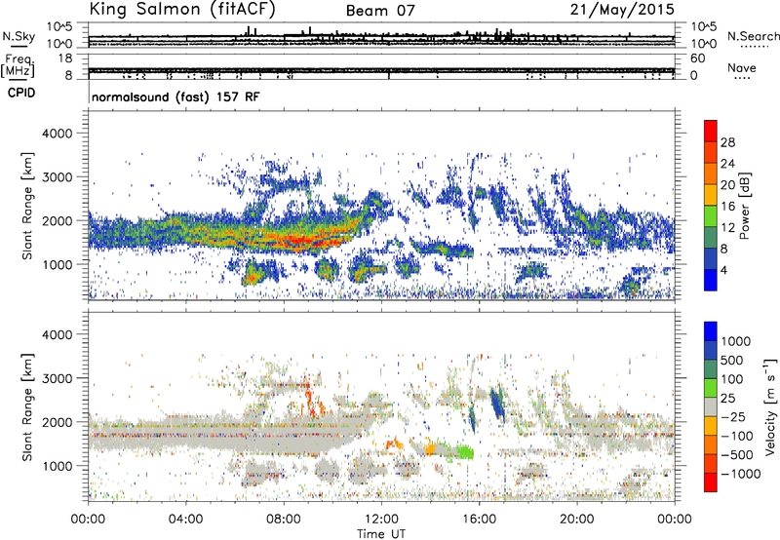Click the "3000" tick on the velocity panel

(57, 378)
